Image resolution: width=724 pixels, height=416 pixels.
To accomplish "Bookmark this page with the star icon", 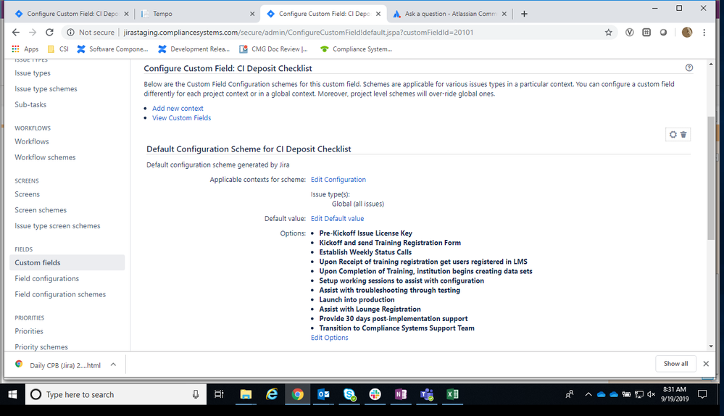I will coord(608,33).
